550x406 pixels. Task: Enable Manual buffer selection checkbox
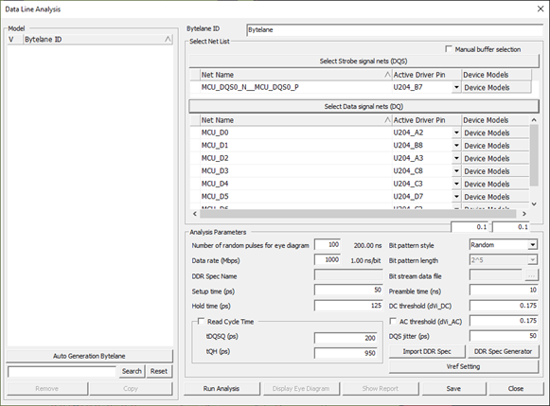(449, 49)
